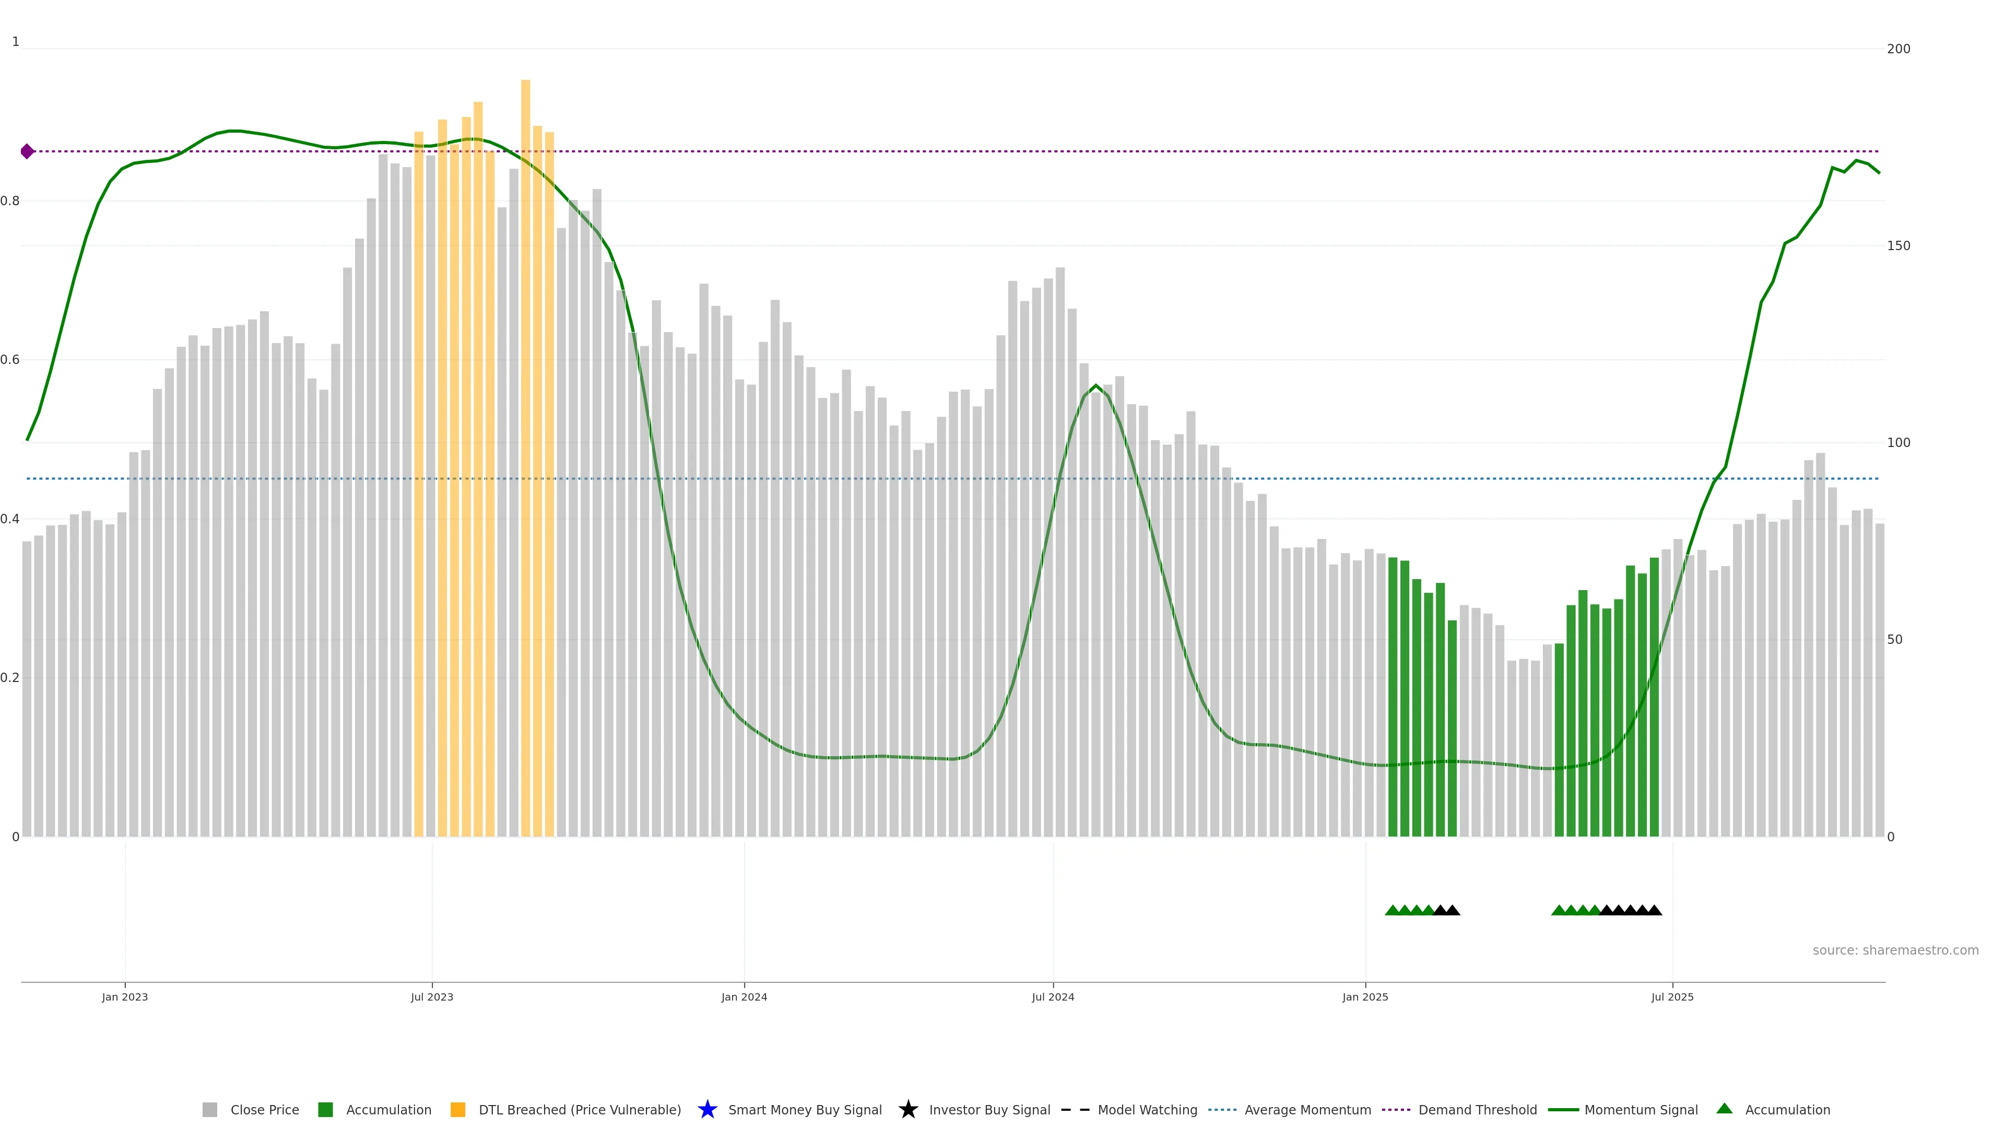Toggle the Momentum Signal legend label
Image resolution: width=2005 pixels, height=1128 pixels.
click(x=1641, y=1109)
